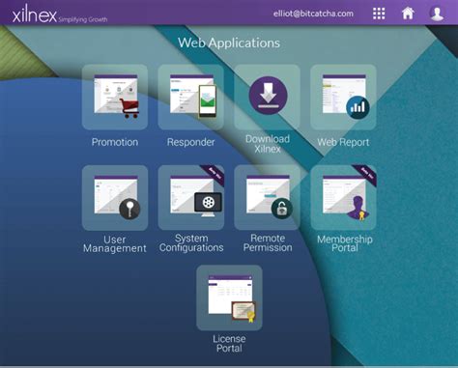Screen dimensions: 458x368
Task: Click the System Configurations label
Action: point(191,243)
